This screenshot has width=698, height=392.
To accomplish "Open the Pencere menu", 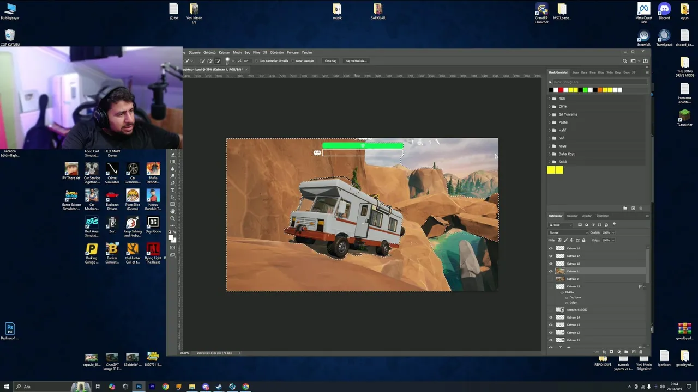I will tap(292, 53).
